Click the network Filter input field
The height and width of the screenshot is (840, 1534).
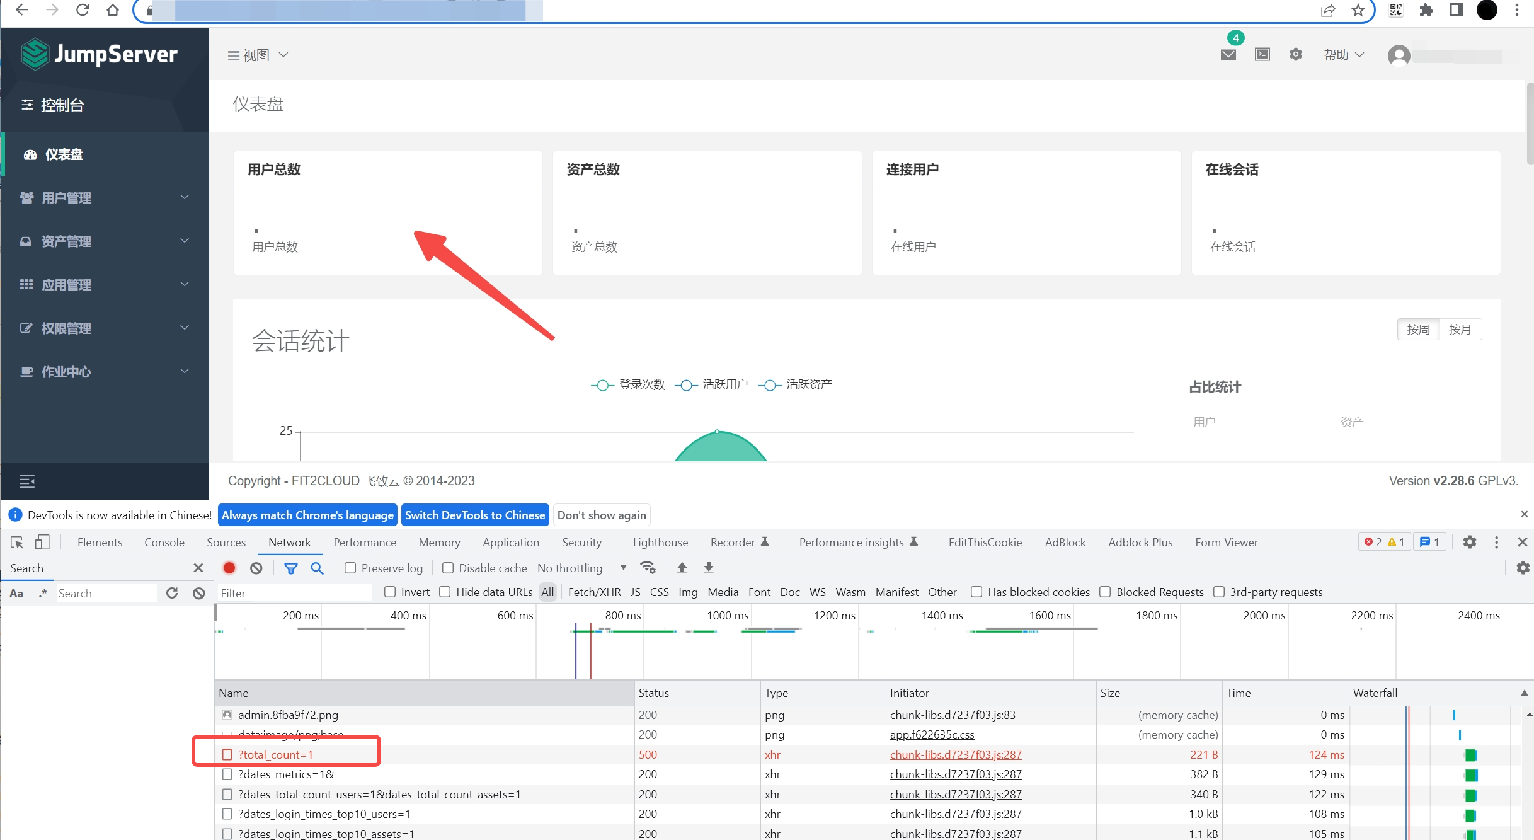(294, 592)
